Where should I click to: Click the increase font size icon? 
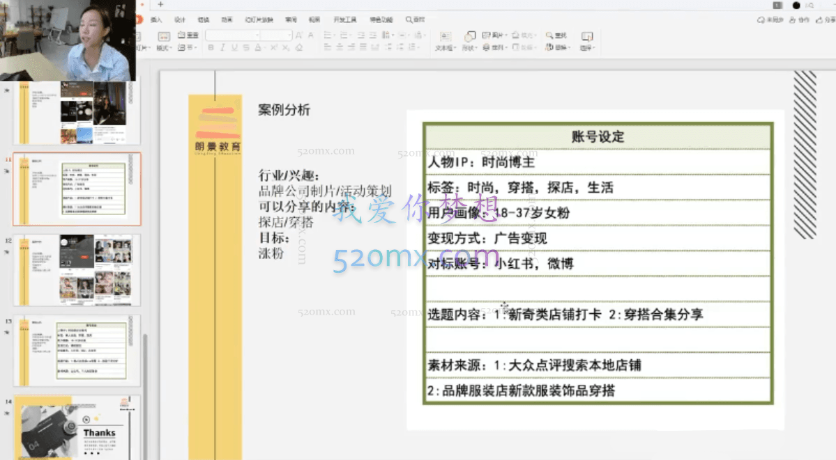click(x=298, y=35)
